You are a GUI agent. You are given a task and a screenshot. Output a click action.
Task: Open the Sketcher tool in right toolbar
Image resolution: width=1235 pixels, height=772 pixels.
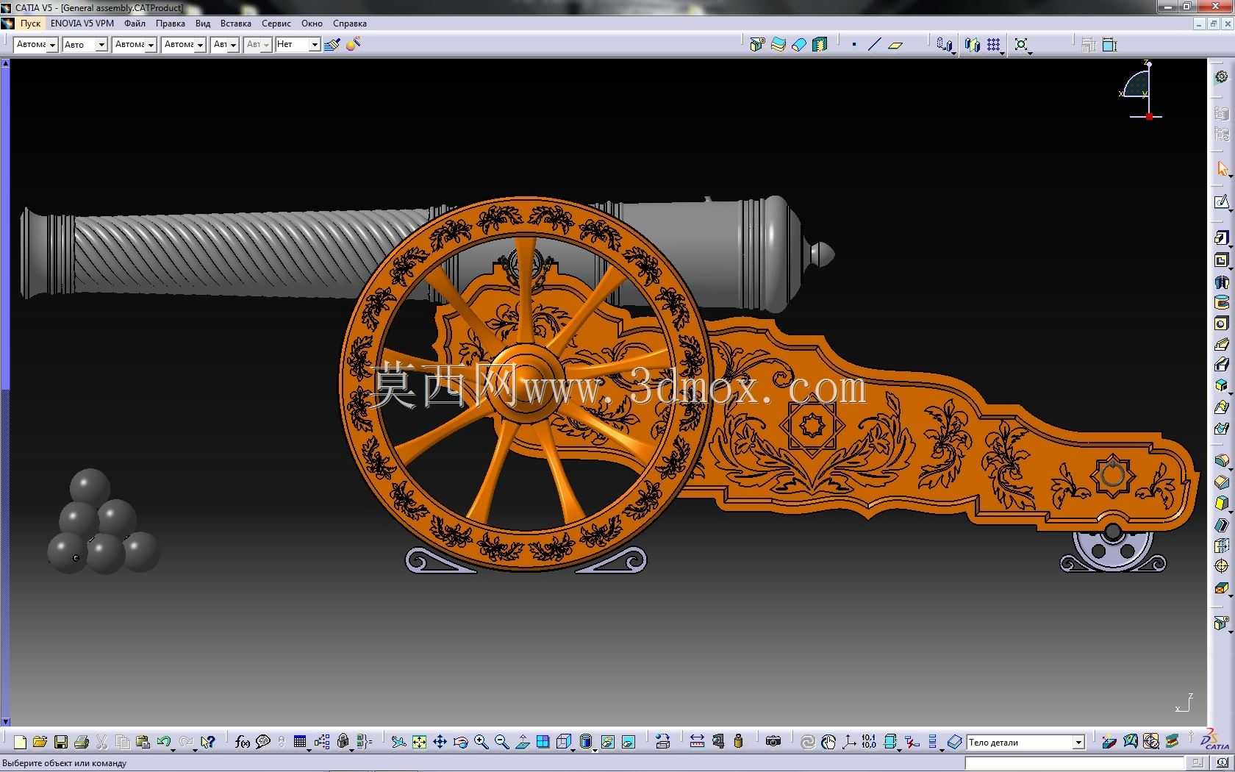[1221, 201]
